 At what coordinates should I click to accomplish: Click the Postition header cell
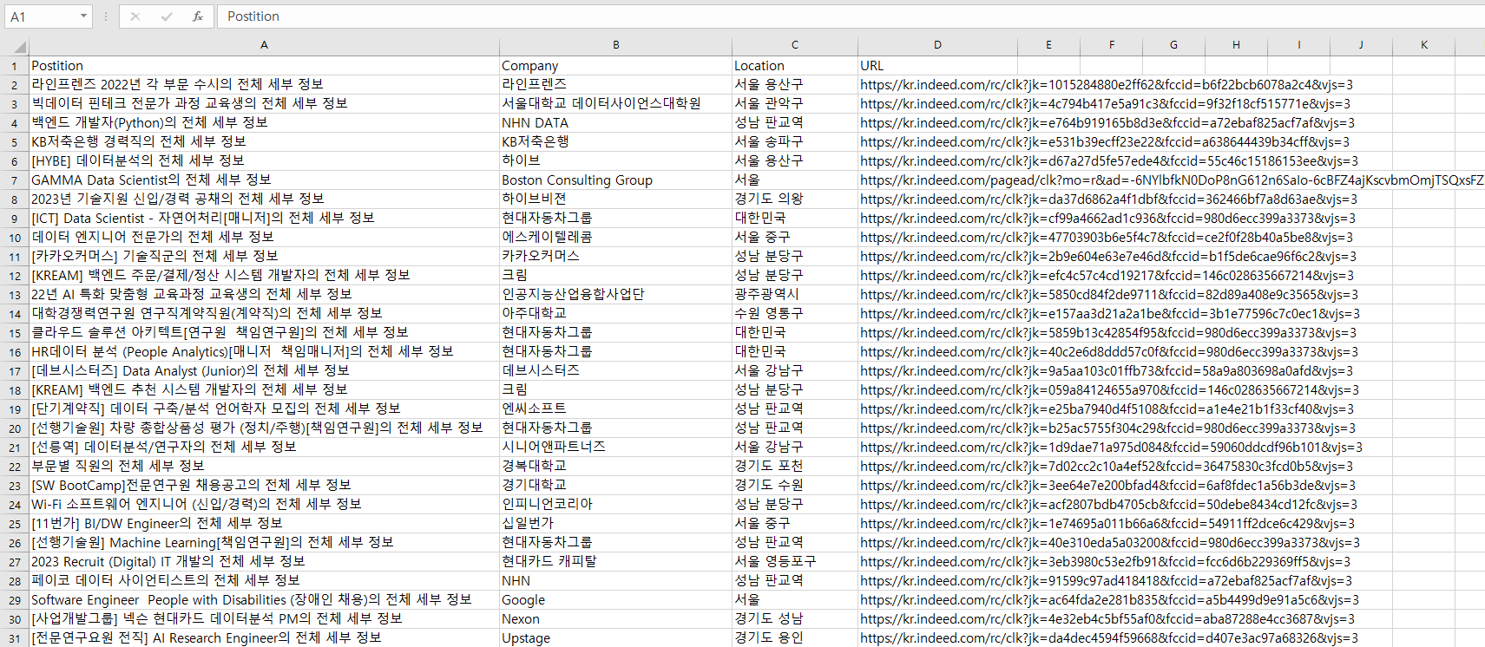pos(264,66)
